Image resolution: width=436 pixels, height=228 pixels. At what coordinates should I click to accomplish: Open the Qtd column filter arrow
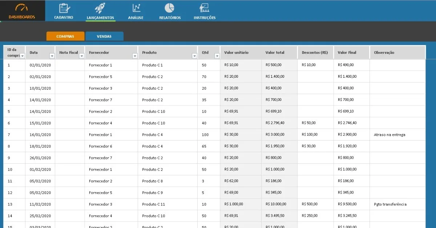pos(217,56)
